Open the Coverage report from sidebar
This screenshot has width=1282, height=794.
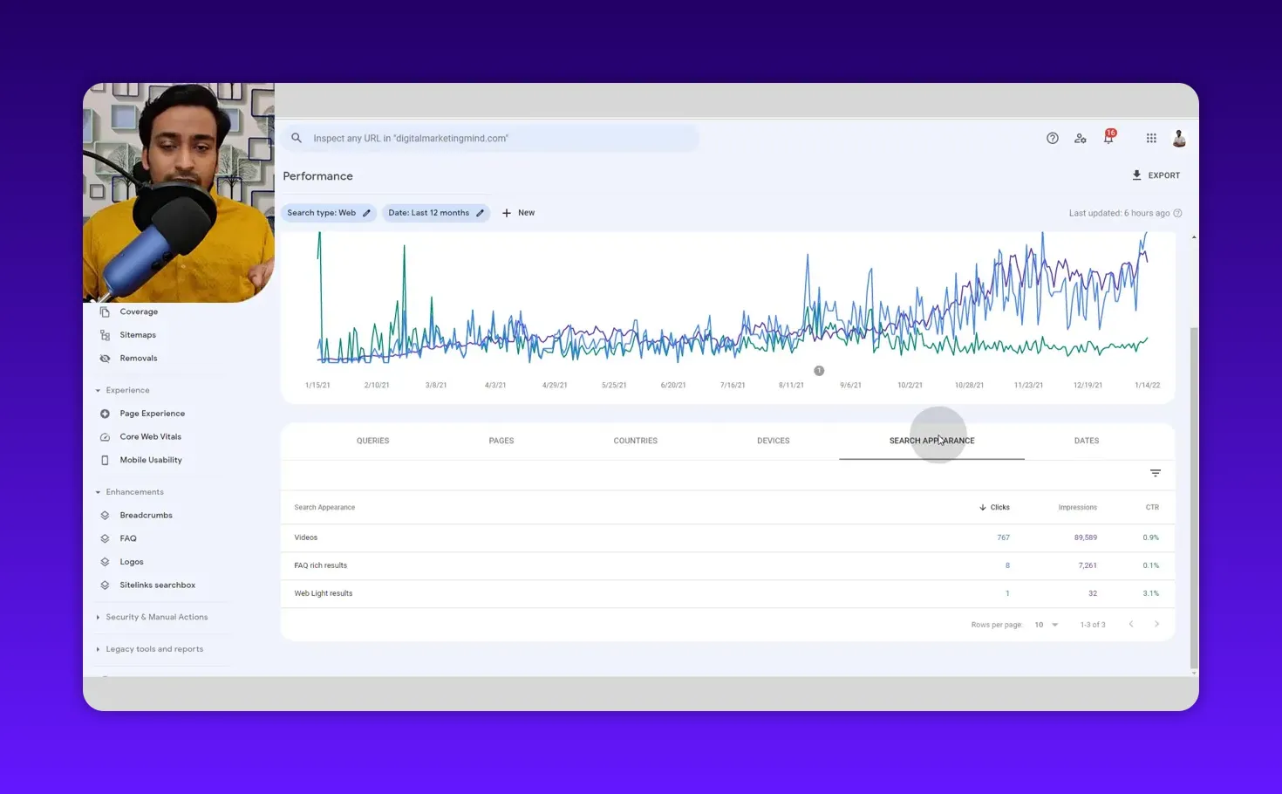point(139,311)
